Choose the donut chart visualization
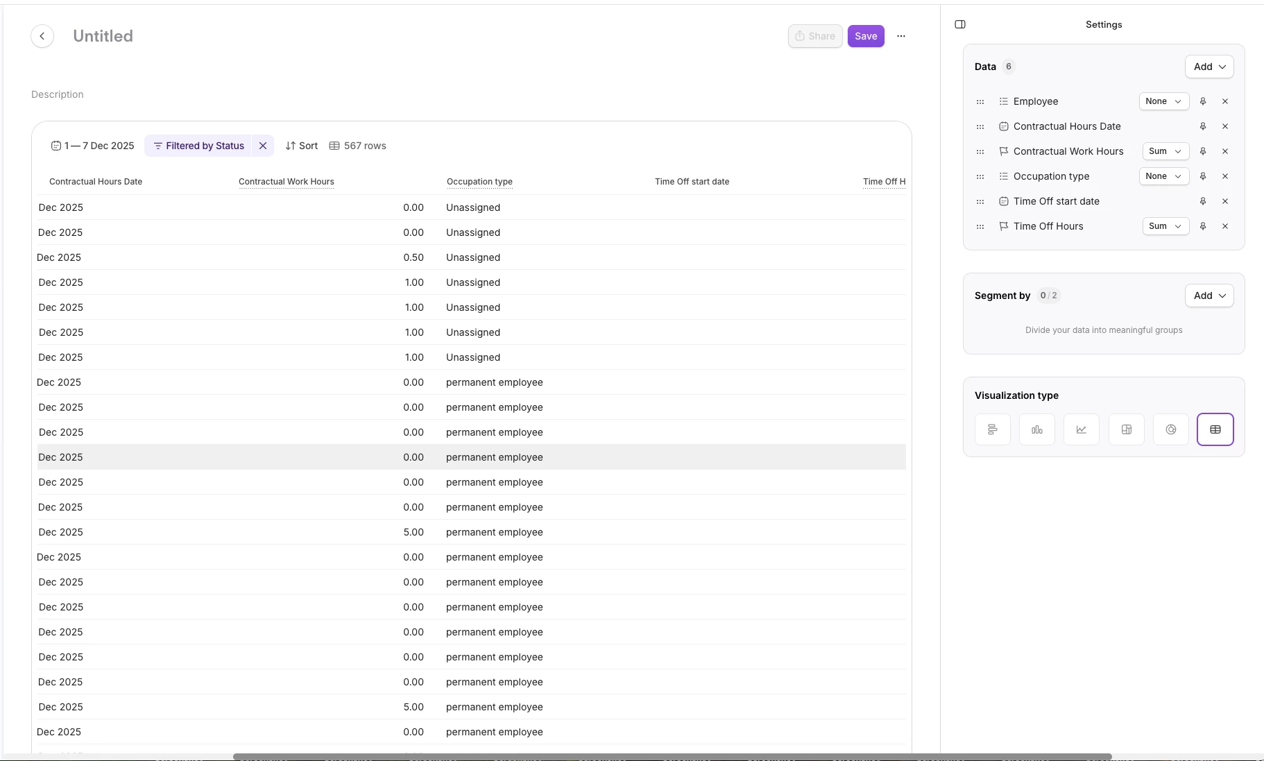 click(x=1171, y=429)
